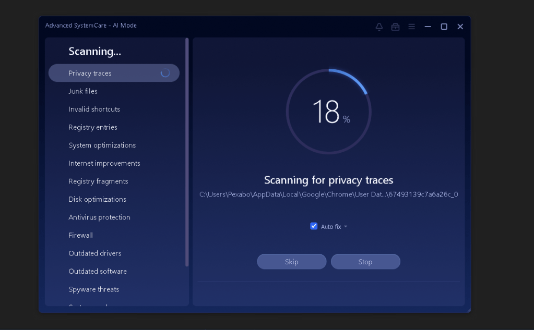
Task: Select Registry entries in scan list
Action: pyautogui.click(x=114, y=127)
